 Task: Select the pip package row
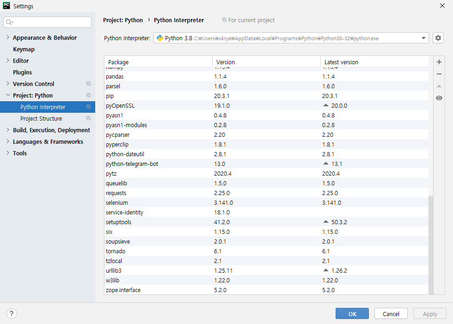(x=266, y=96)
